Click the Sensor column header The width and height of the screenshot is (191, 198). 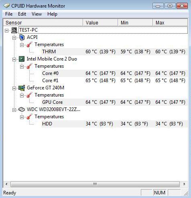pyautogui.click(x=43, y=22)
